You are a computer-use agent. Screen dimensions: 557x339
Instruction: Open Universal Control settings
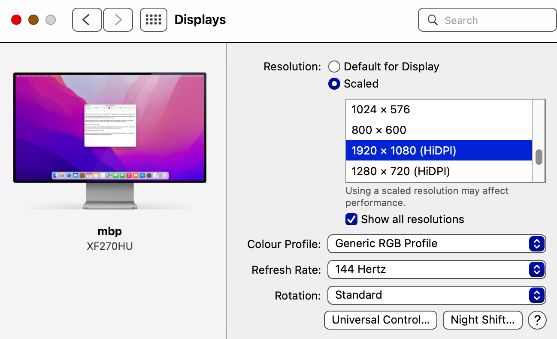tap(381, 320)
